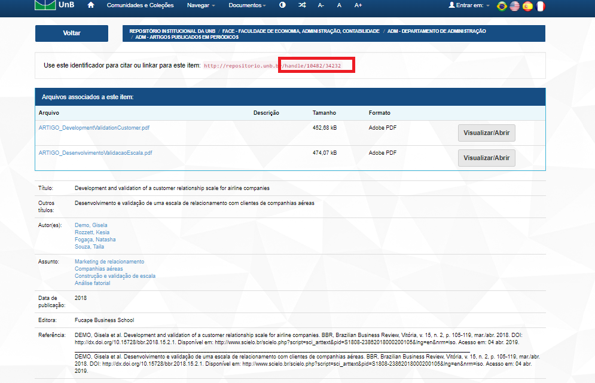The width and height of the screenshot is (595, 383).
Task: Open Comunidades e Coleções menu item
Action: tap(140, 5)
